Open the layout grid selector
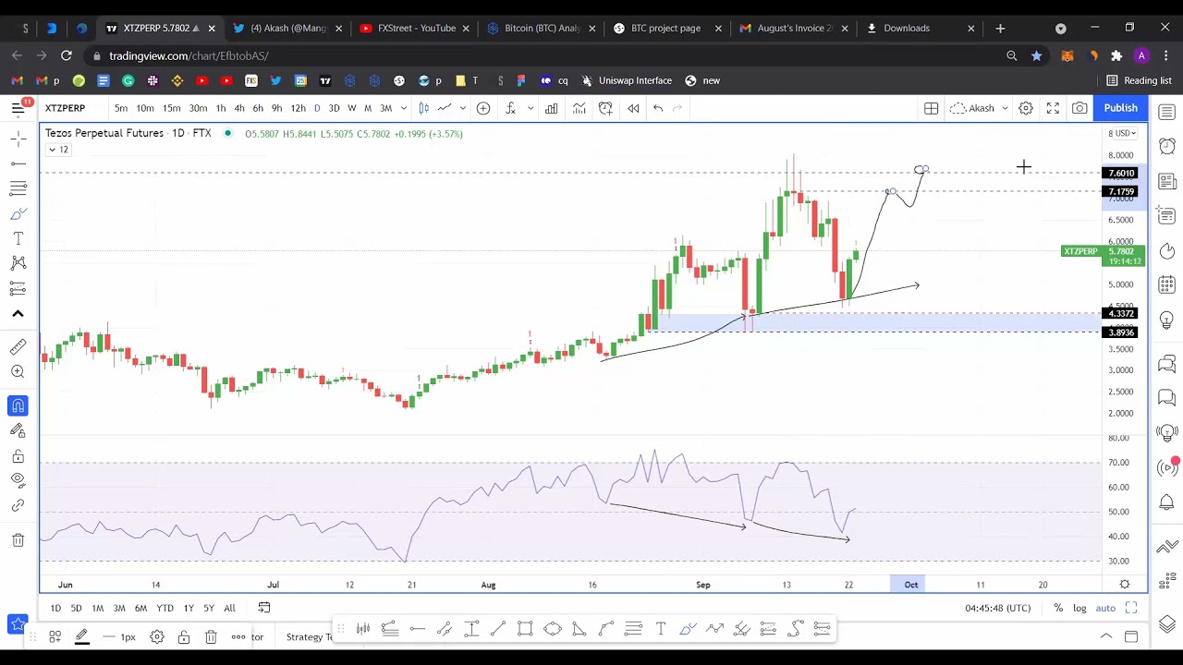This screenshot has width=1183, height=665. [x=932, y=108]
